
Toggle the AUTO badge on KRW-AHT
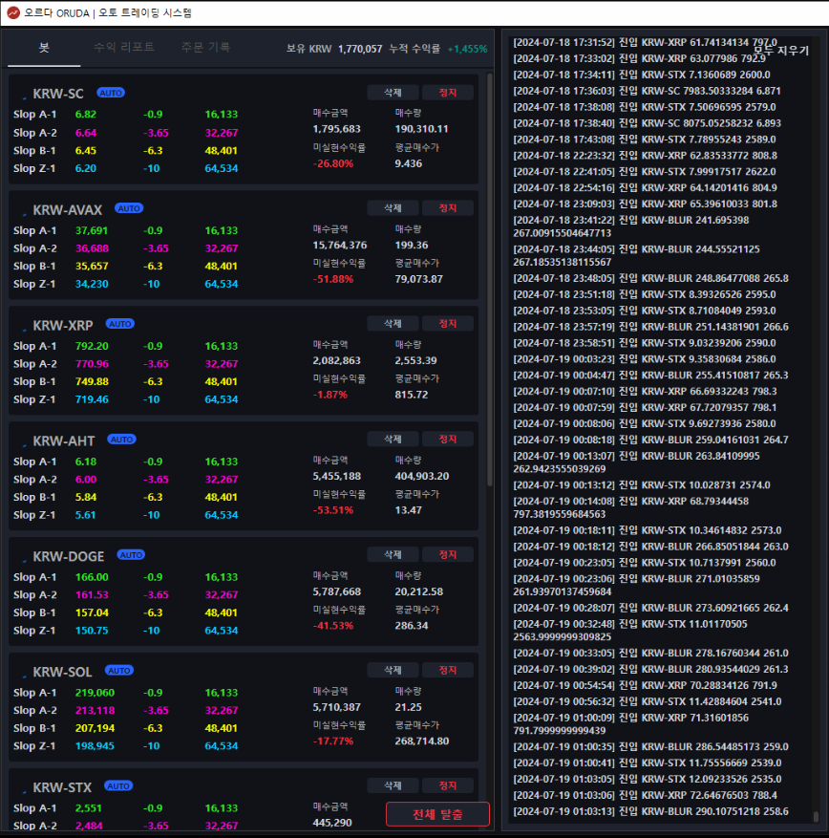click(x=122, y=439)
